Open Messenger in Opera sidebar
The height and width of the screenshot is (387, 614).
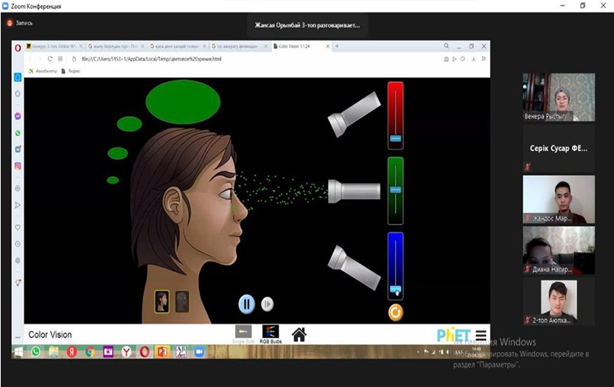(18, 116)
